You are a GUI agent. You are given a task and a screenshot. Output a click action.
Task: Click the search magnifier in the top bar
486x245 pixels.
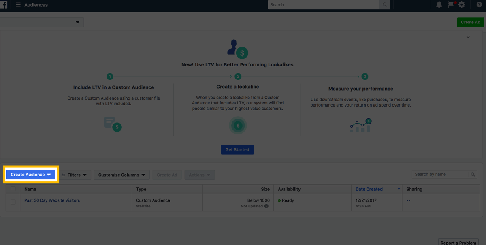click(384, 4)
